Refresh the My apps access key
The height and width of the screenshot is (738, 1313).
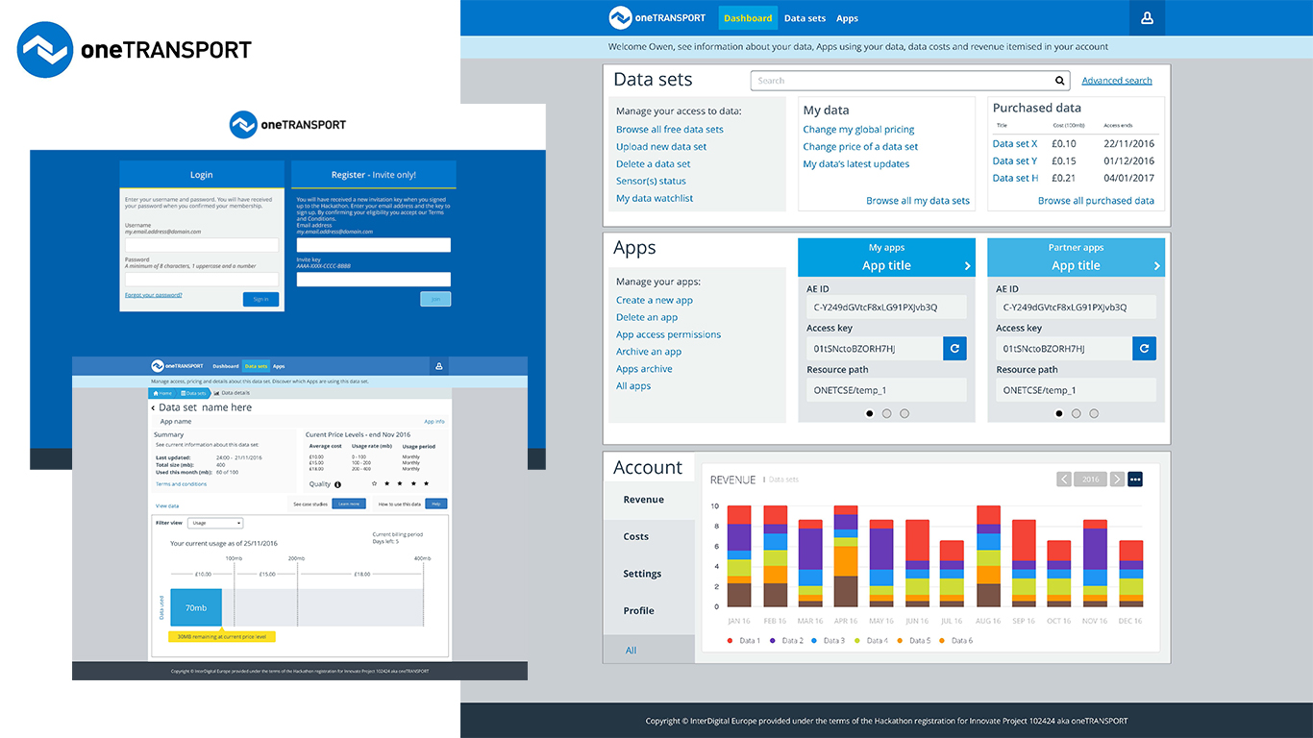[x=954, y=349]
